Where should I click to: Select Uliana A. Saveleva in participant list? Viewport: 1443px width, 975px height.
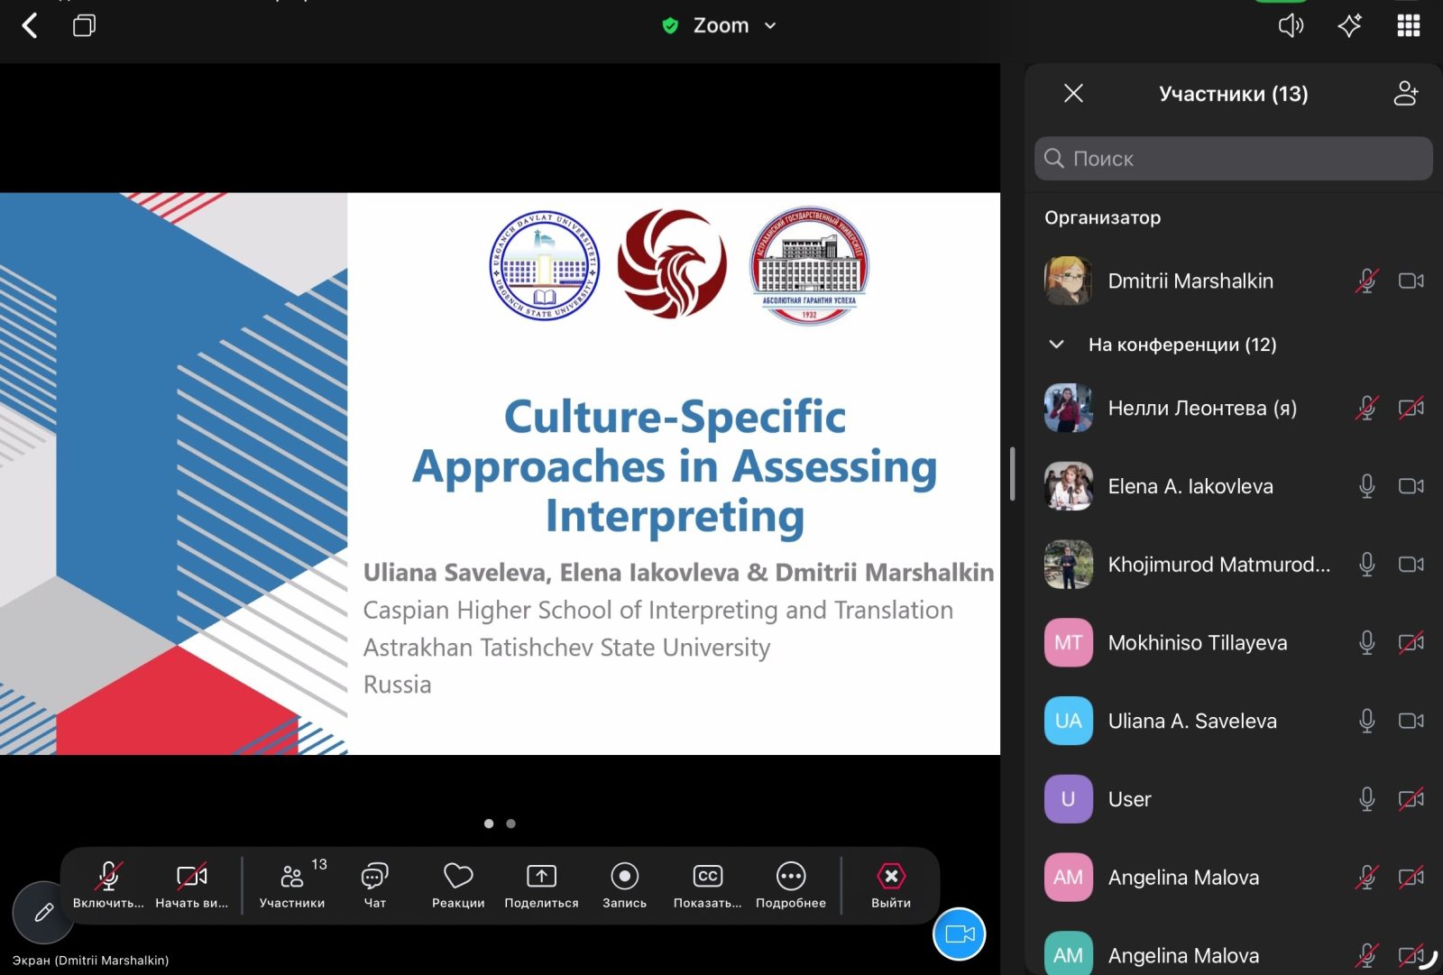[1191, 722]
